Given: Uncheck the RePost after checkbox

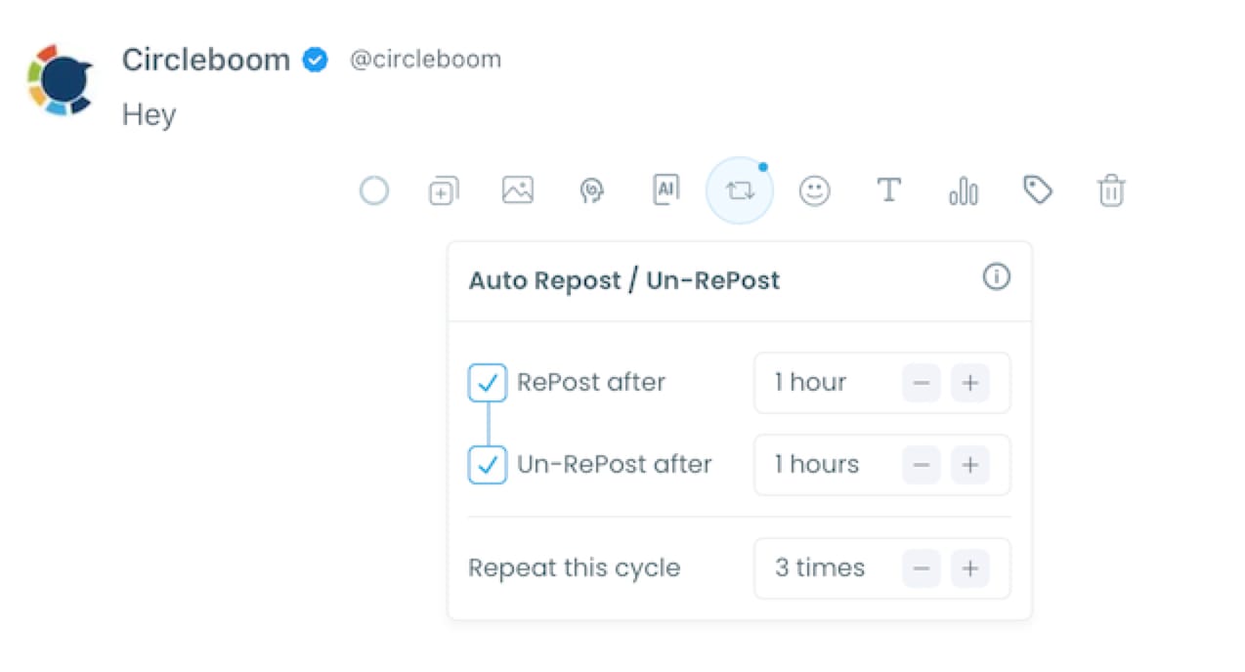Looking at the screenshot, I should click(x=487, y=382).
